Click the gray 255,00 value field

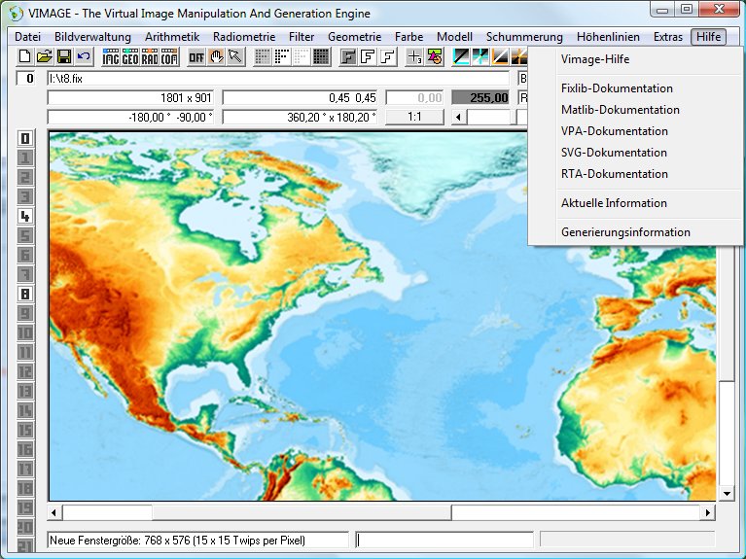point(480,98)
